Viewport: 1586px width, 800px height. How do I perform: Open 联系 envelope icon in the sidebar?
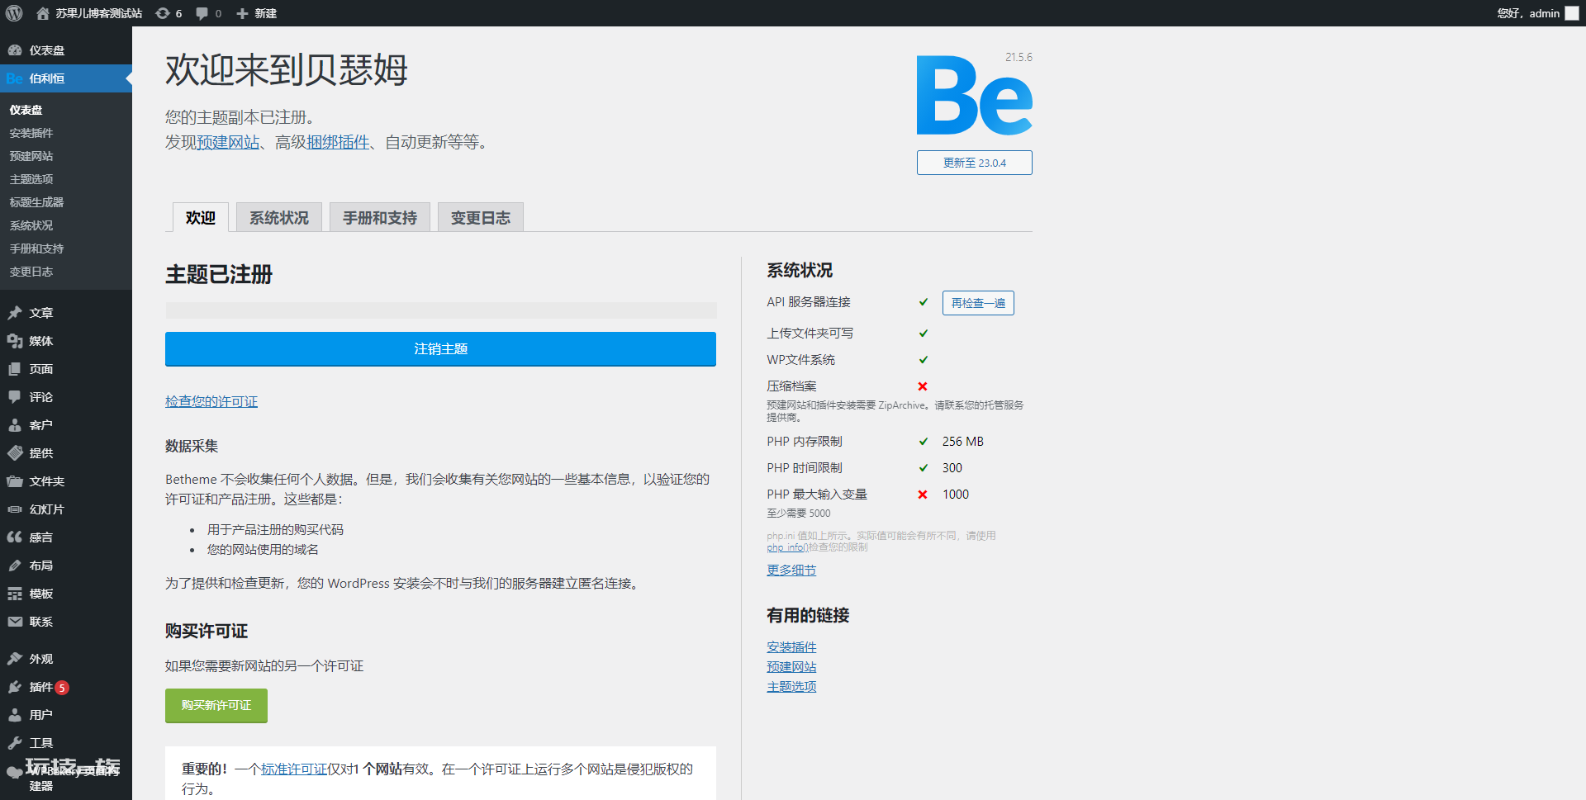pyautogui.click(x=15, y=622)
